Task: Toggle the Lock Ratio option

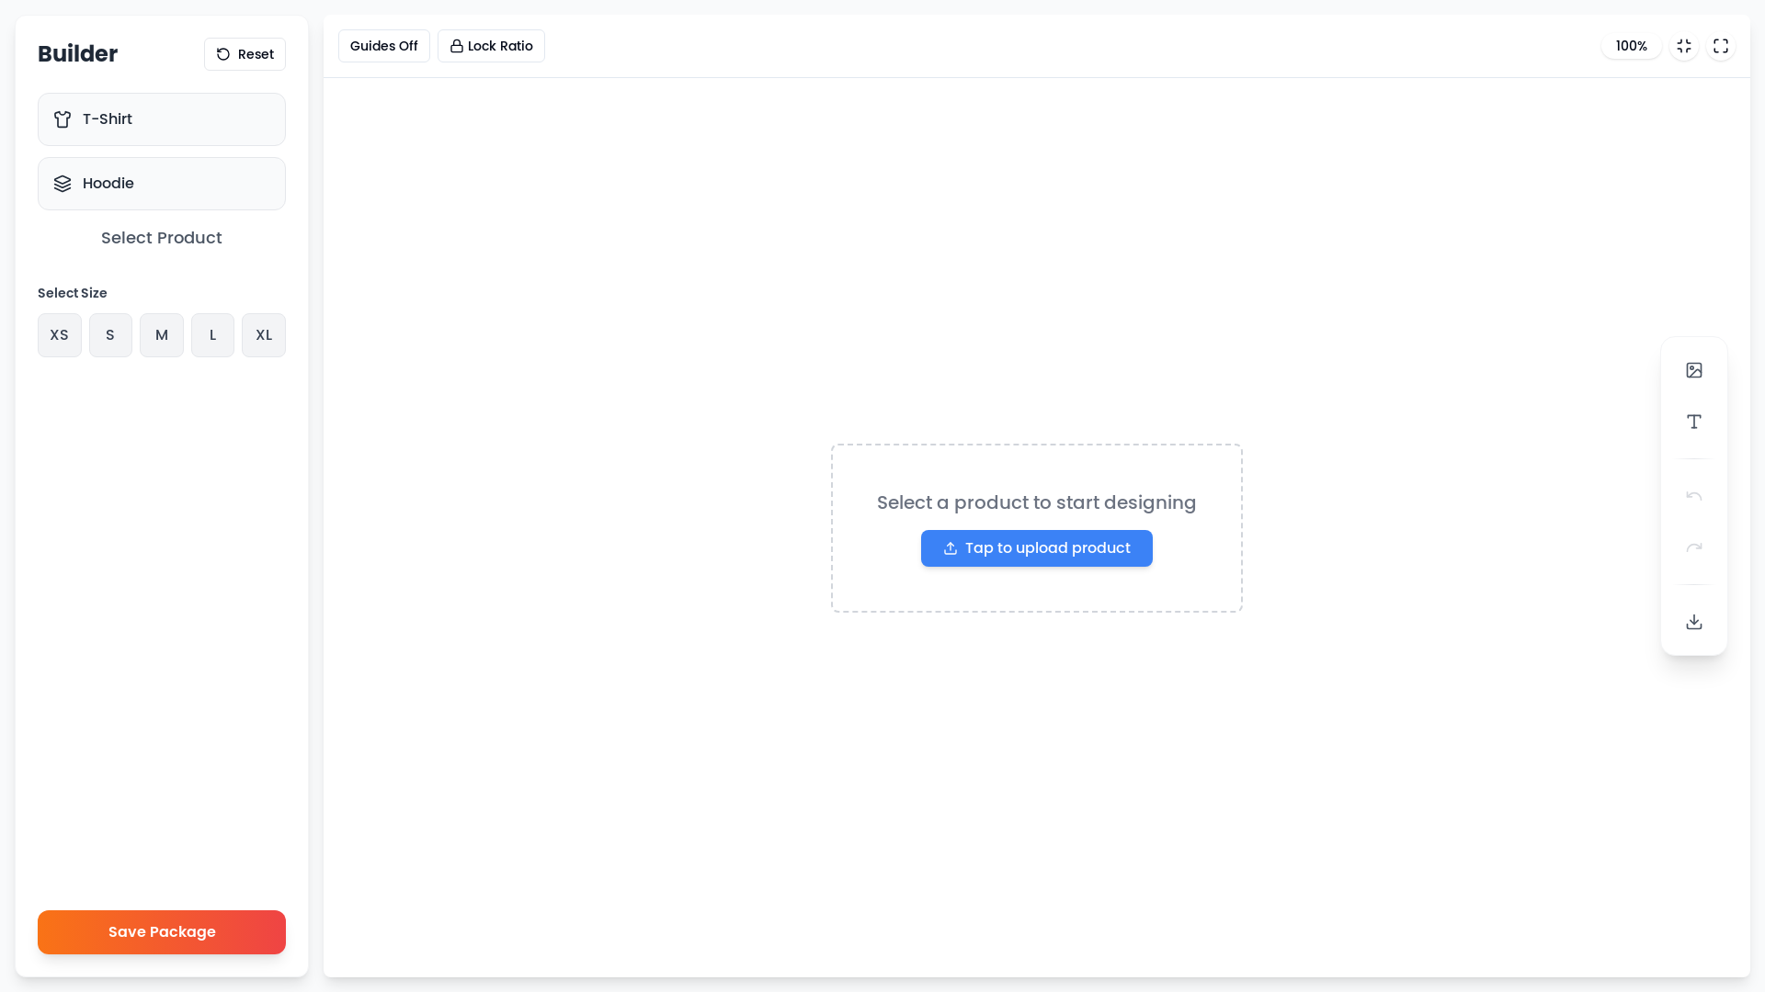Action: pos(491,46)
